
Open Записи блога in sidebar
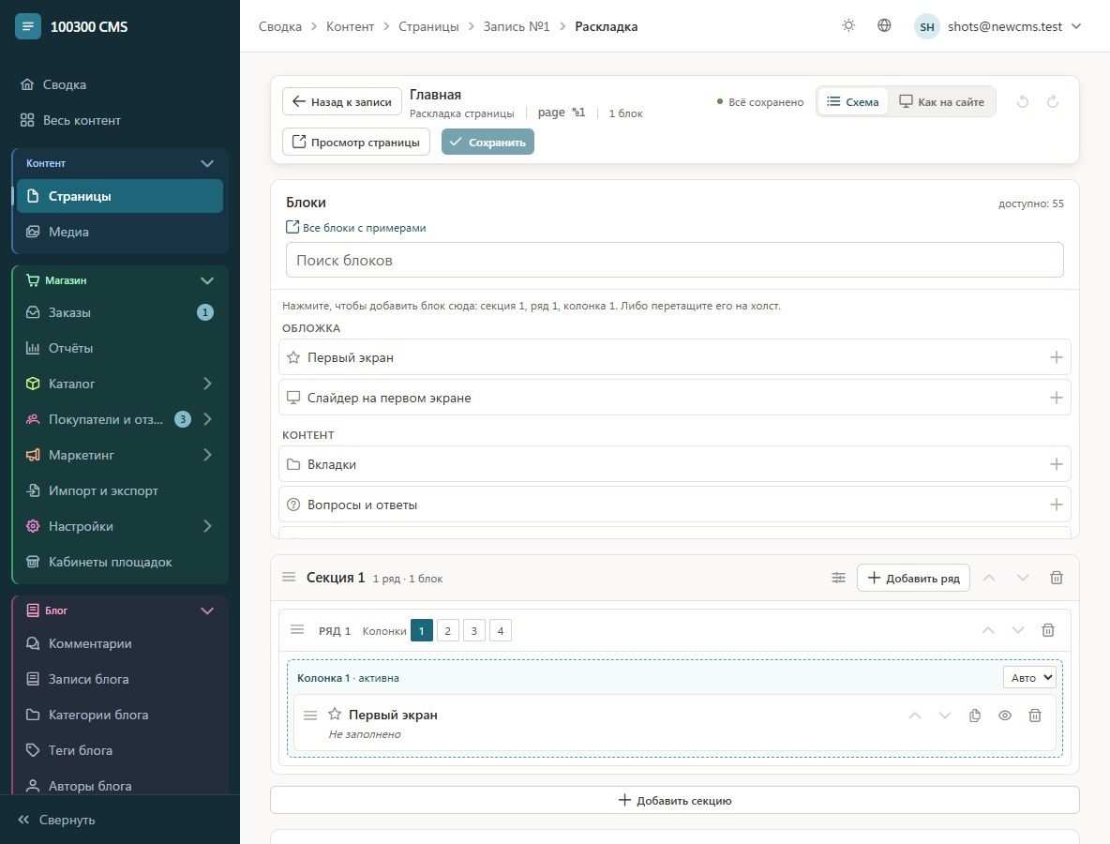[120, 679]
